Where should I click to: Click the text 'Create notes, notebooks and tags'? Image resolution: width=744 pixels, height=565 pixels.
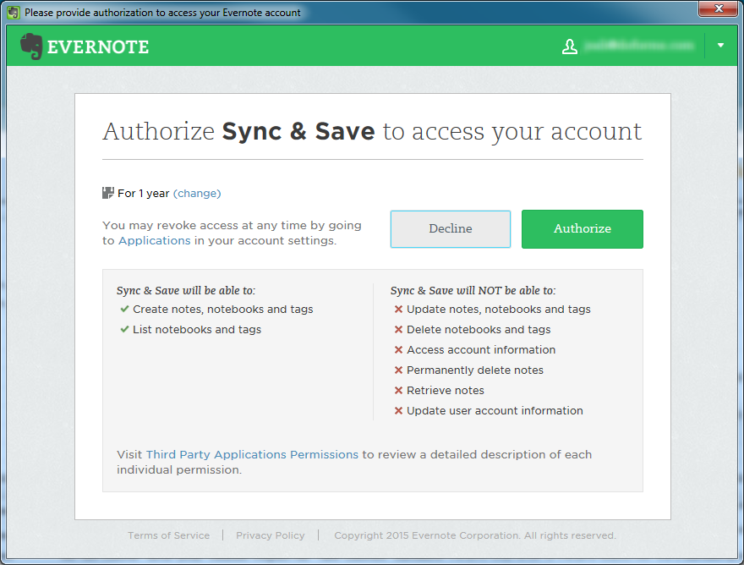click(223, 309)
